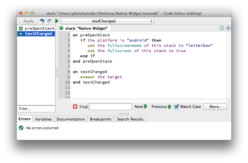Select textChanged handler in the list
Image resolution: width=248 pixels, height=163 pixels.
36,34
